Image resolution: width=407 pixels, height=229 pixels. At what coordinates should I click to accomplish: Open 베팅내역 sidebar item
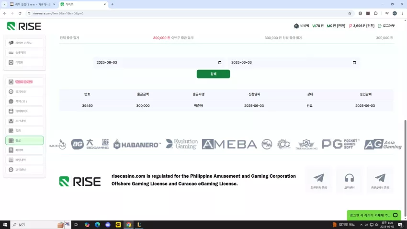pos(24,160)
